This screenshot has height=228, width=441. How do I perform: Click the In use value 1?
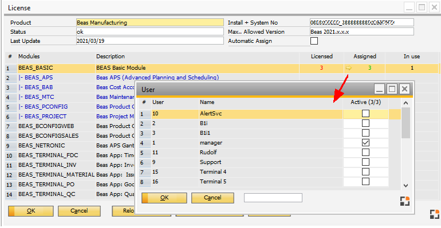pos(412,68)
